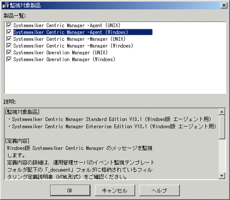The width and height of the screenshot is (230, 200).
Task: Close the 監視対象製品 dialog
Action: [x=224, y=6]
